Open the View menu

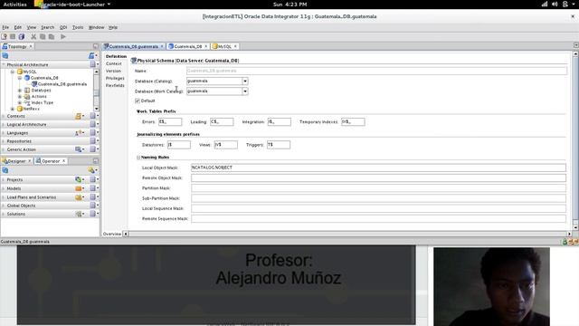point(32,27)
